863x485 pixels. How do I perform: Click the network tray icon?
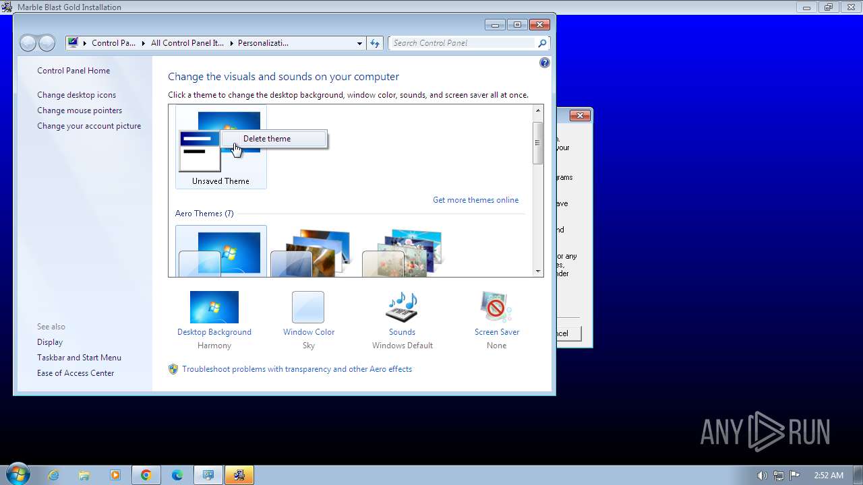(779, 475)
